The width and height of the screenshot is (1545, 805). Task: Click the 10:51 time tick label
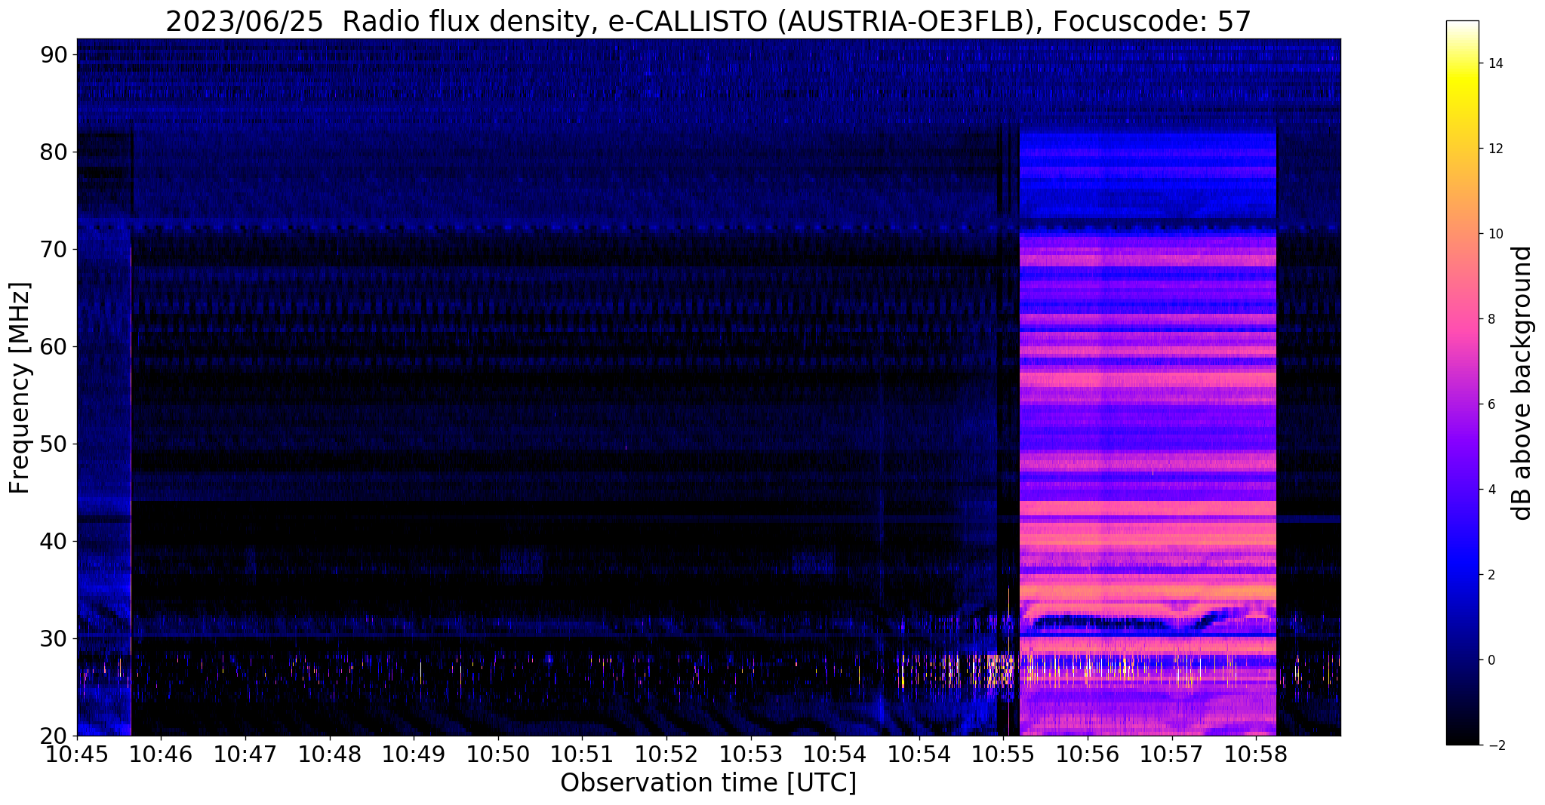click(582, 754)
